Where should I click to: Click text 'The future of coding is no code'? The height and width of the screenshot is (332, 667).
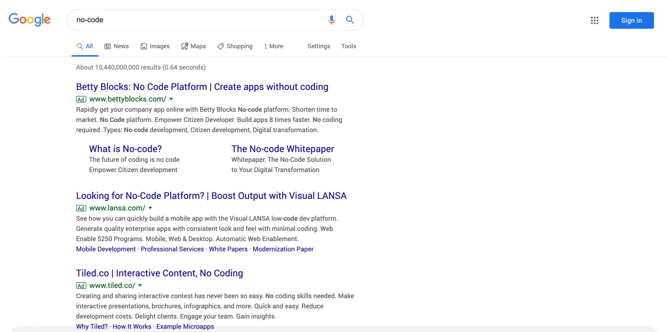(134, 160)
